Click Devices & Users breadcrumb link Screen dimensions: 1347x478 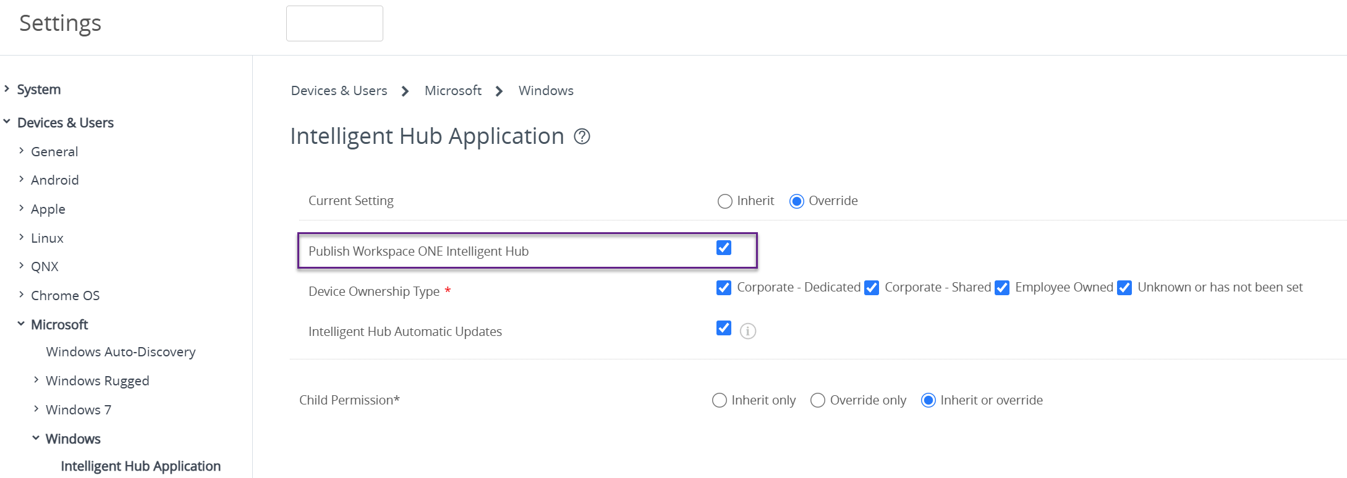(339, 91)
